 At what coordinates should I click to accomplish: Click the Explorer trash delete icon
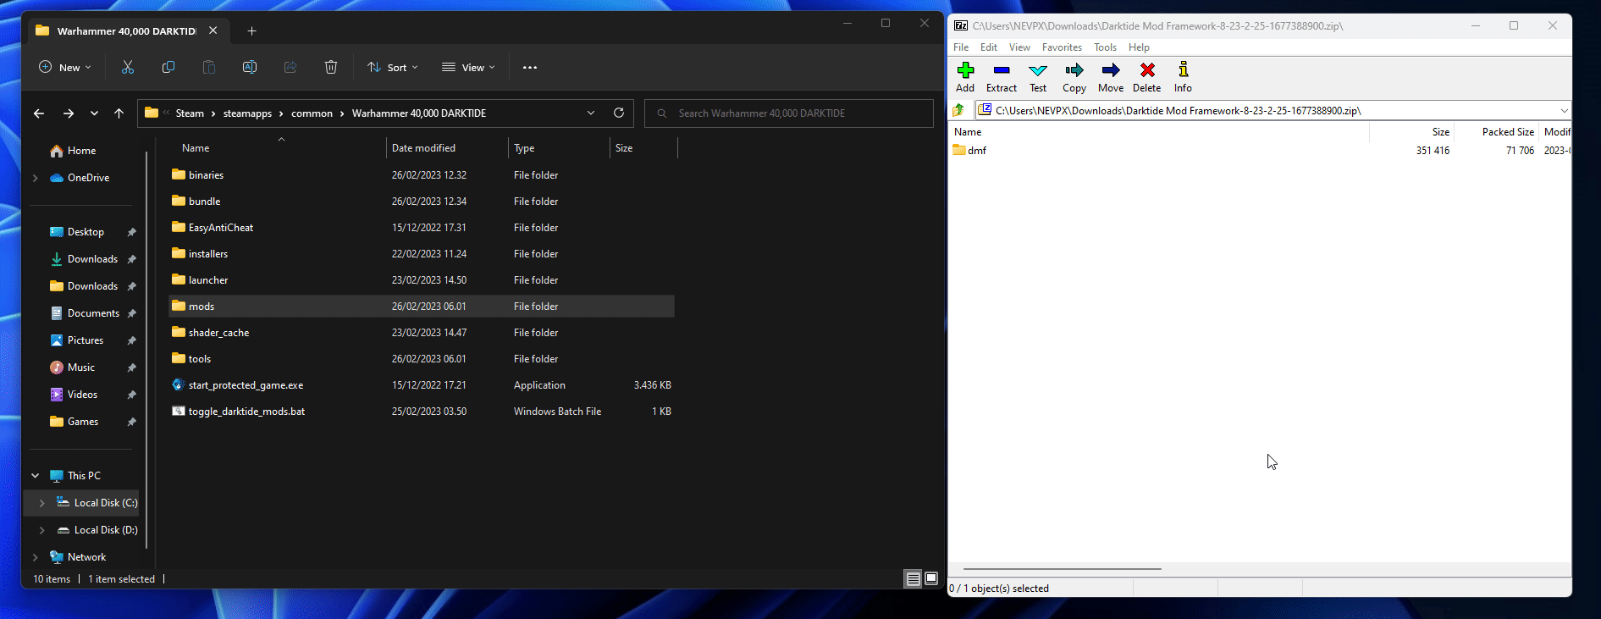331,68
